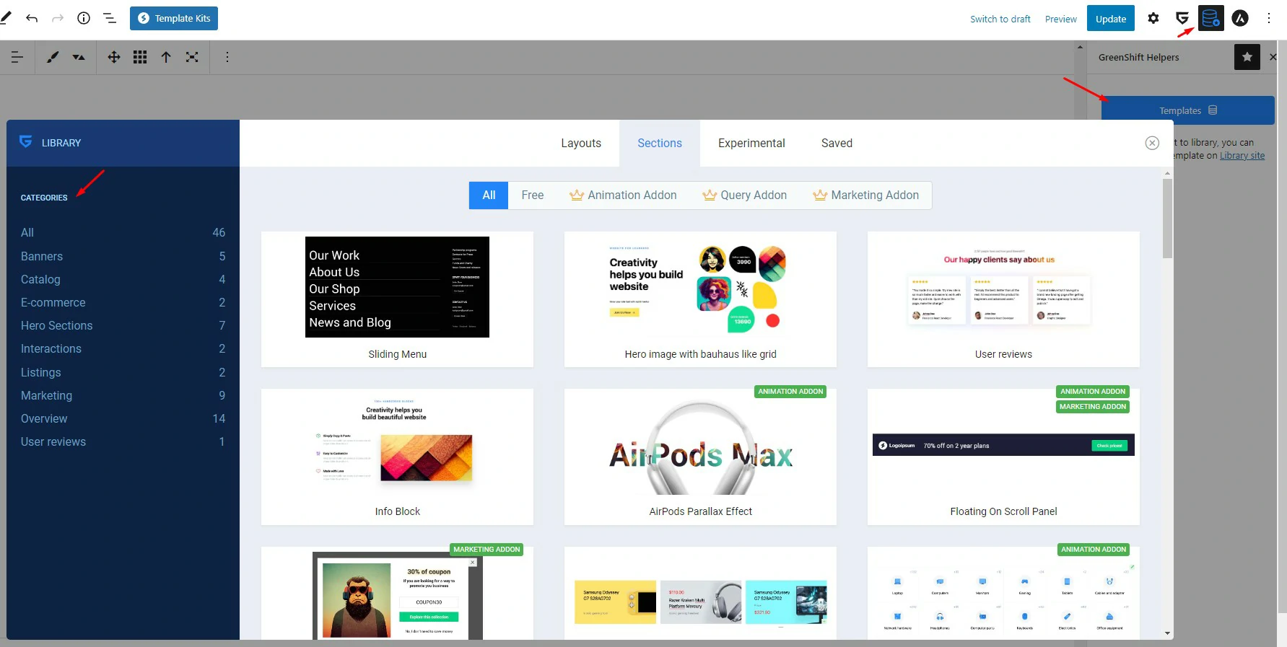This screenshot has height=647, width=1287.
Task: Open the AirPods Parallax Effect template
Action: 700,457
